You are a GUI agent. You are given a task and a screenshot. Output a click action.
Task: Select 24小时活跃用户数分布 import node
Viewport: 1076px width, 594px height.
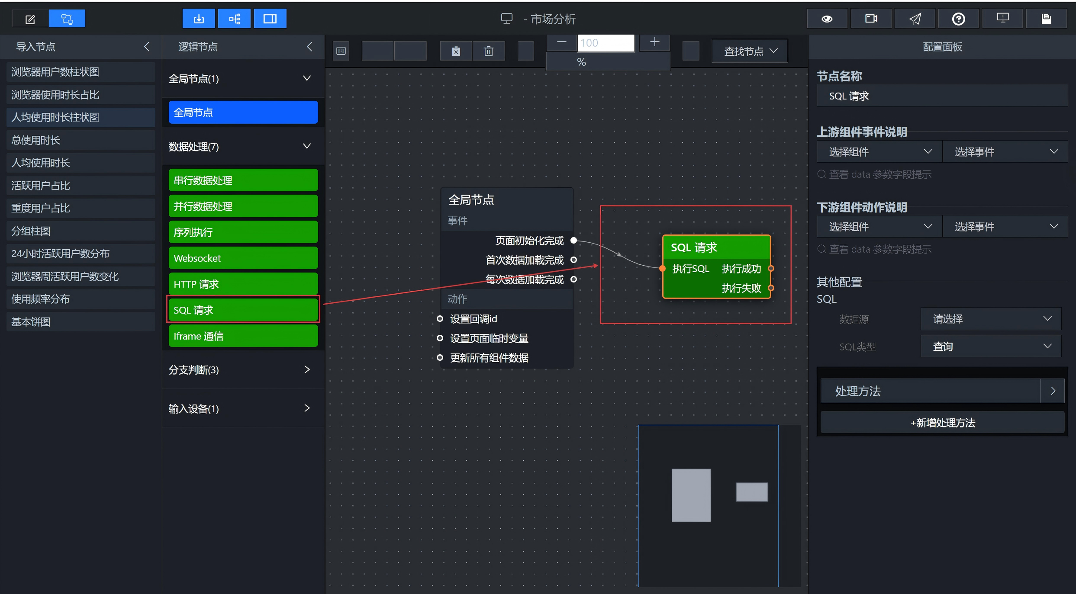(81, 254)
